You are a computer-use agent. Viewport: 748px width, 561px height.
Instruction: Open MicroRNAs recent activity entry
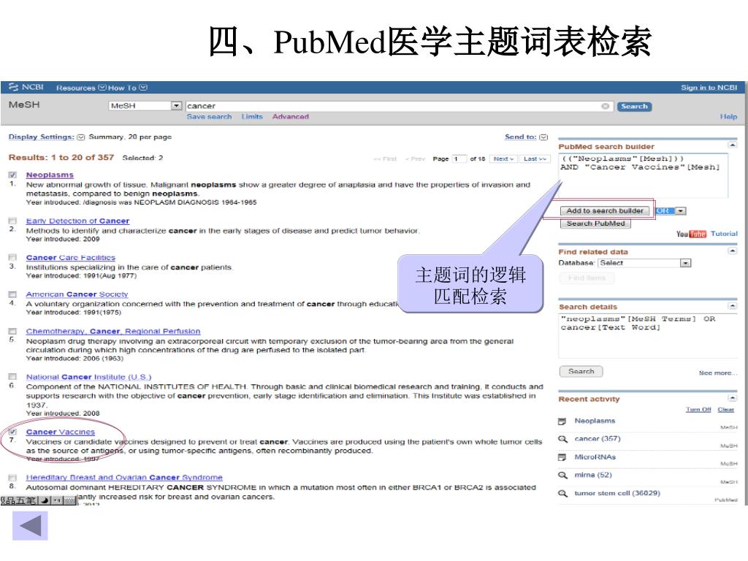(x=595, y=457)
